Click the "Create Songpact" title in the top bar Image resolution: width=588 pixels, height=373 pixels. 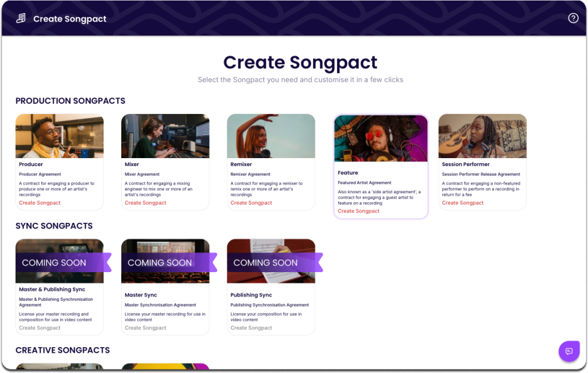[x=69, y=19]
